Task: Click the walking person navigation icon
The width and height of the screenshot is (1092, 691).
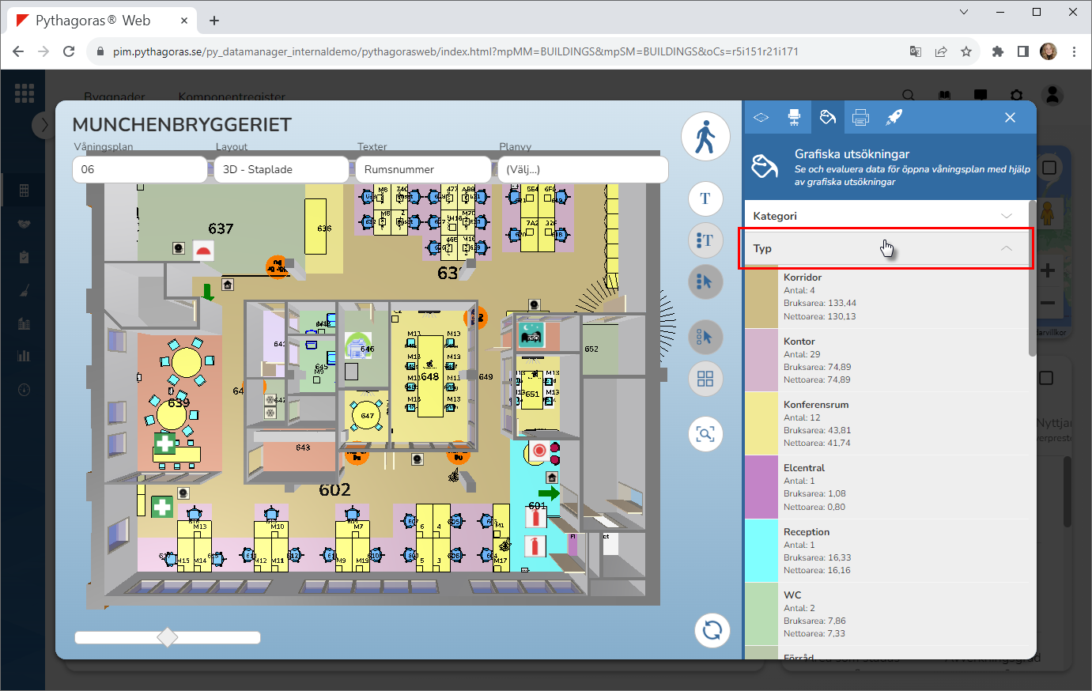Action: click(705, 137)
